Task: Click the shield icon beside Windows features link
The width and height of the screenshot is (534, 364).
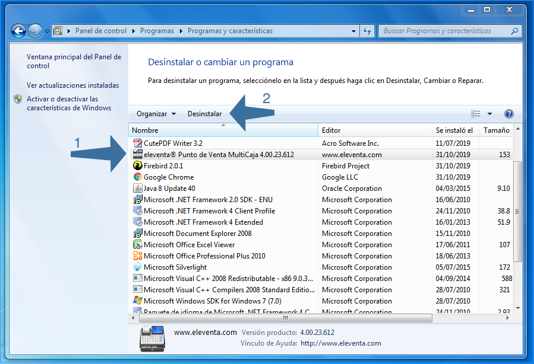Action: pos(18,99)
